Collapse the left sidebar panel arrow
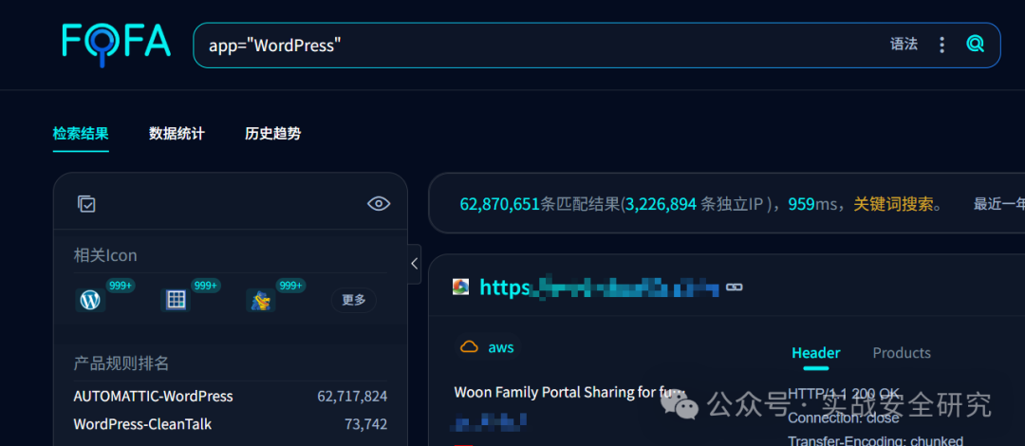Image resolution: width=1025 pixels, height=446 pixels. coord(414,264)
